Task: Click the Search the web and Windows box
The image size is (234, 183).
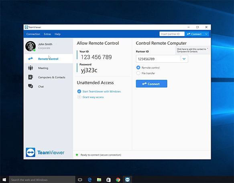Action: [42, 180]
